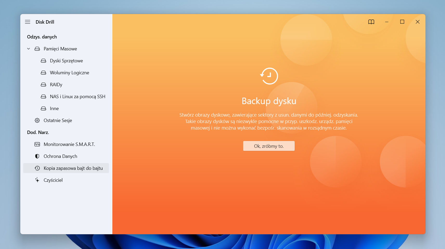Close the Disk Drill window

pos(418,22)
